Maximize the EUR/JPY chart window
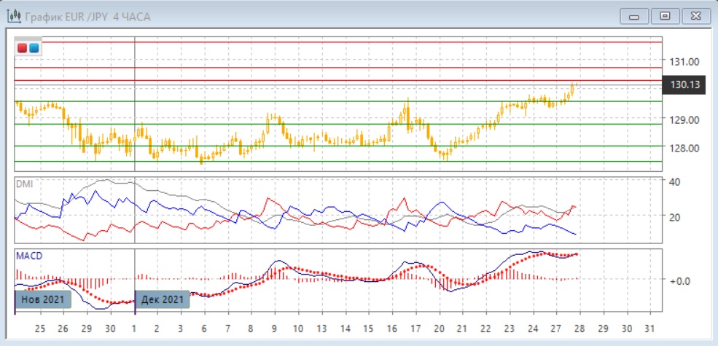 click(x=664, y=15)
